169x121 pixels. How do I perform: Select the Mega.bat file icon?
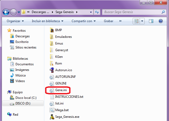click(52, 110)
